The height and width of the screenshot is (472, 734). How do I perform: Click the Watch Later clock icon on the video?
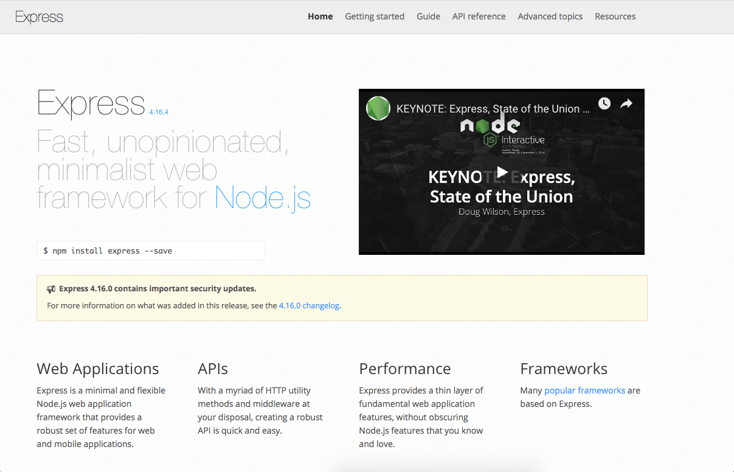[604, 103]
